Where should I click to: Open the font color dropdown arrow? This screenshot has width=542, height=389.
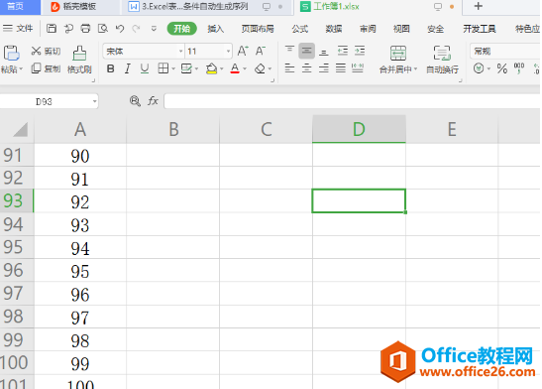click(245, 68)
